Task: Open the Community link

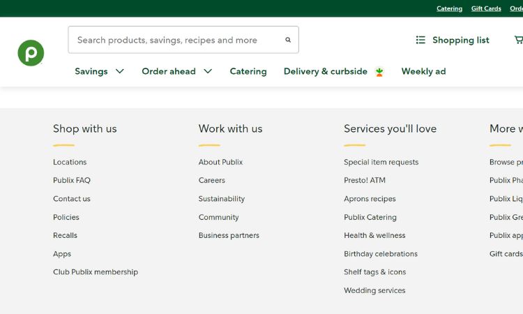Action: pos(218,217)
